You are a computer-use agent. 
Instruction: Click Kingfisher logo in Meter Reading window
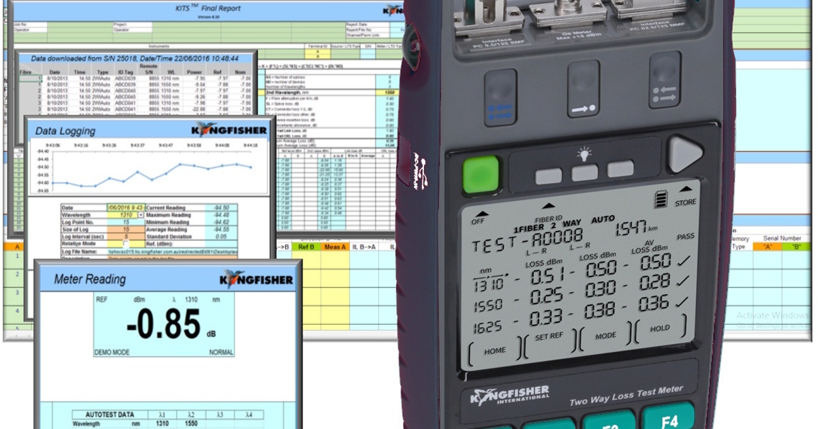pyautogui.click(x=256, y=279)
